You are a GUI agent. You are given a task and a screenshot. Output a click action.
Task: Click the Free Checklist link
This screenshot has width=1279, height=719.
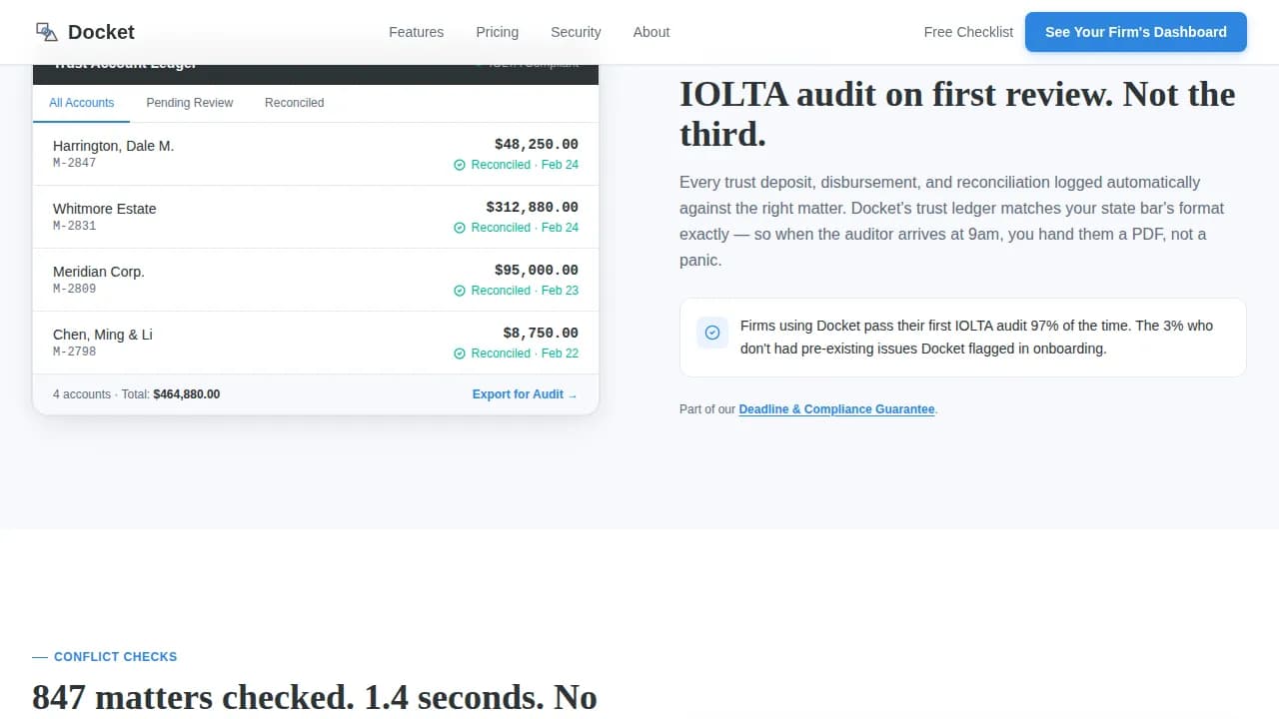point(968,32)
